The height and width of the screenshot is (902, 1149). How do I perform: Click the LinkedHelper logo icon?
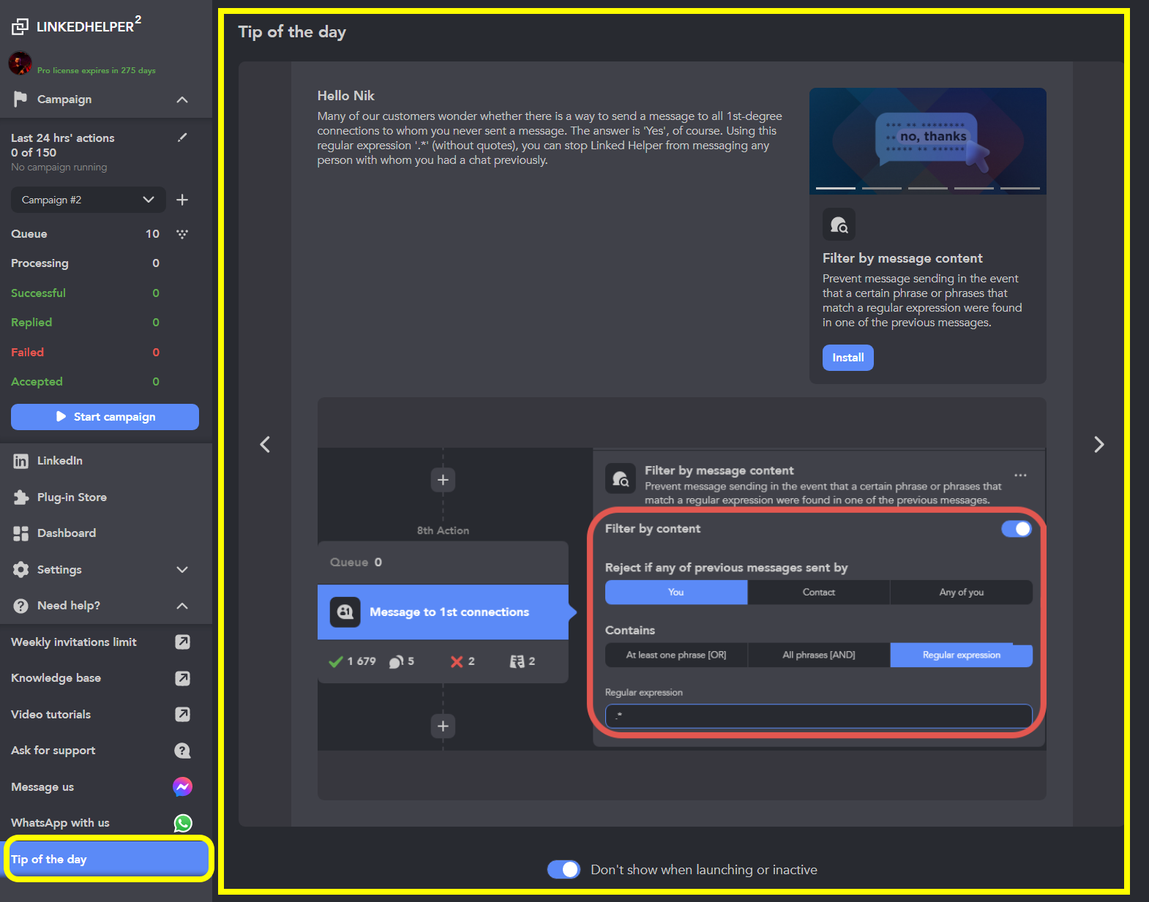pyautogui.click(x=20, y=27)
